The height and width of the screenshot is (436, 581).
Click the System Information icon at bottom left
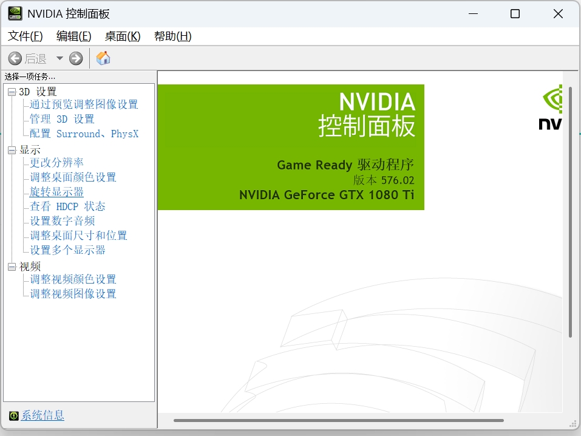(13, 415)
